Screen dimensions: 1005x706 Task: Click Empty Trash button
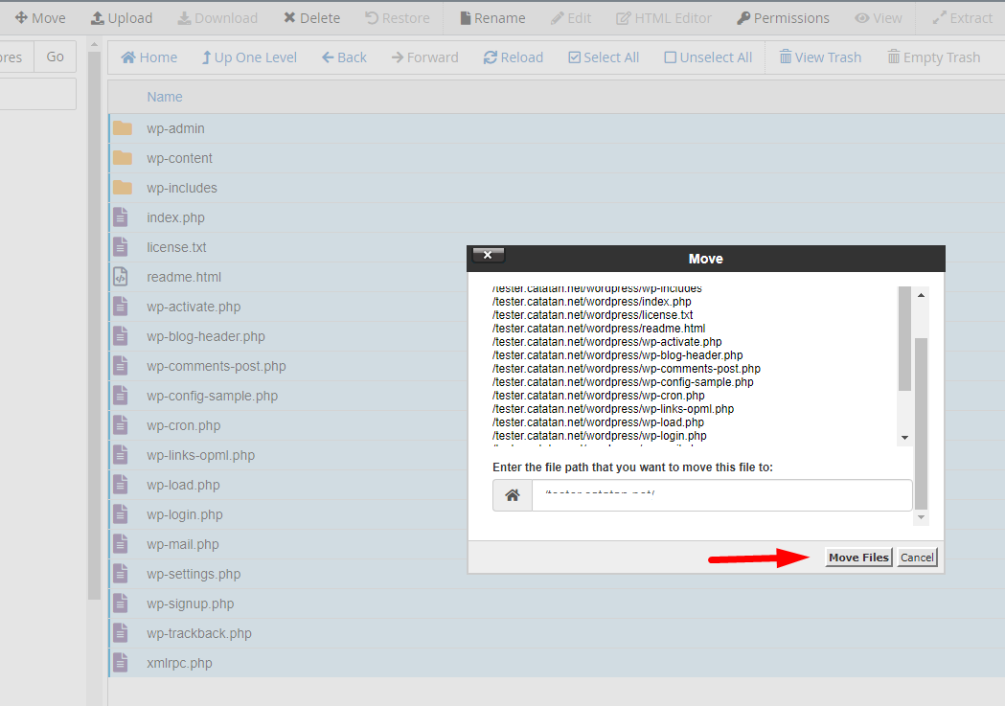click(x=934, y=57)
